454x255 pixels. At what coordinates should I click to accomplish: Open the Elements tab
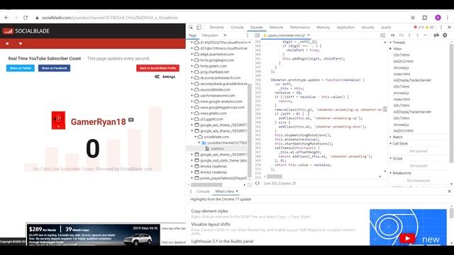216,27
